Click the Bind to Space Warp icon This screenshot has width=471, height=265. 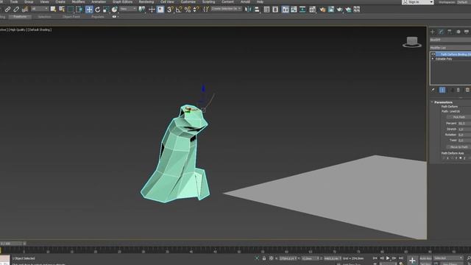pos(25,10)
